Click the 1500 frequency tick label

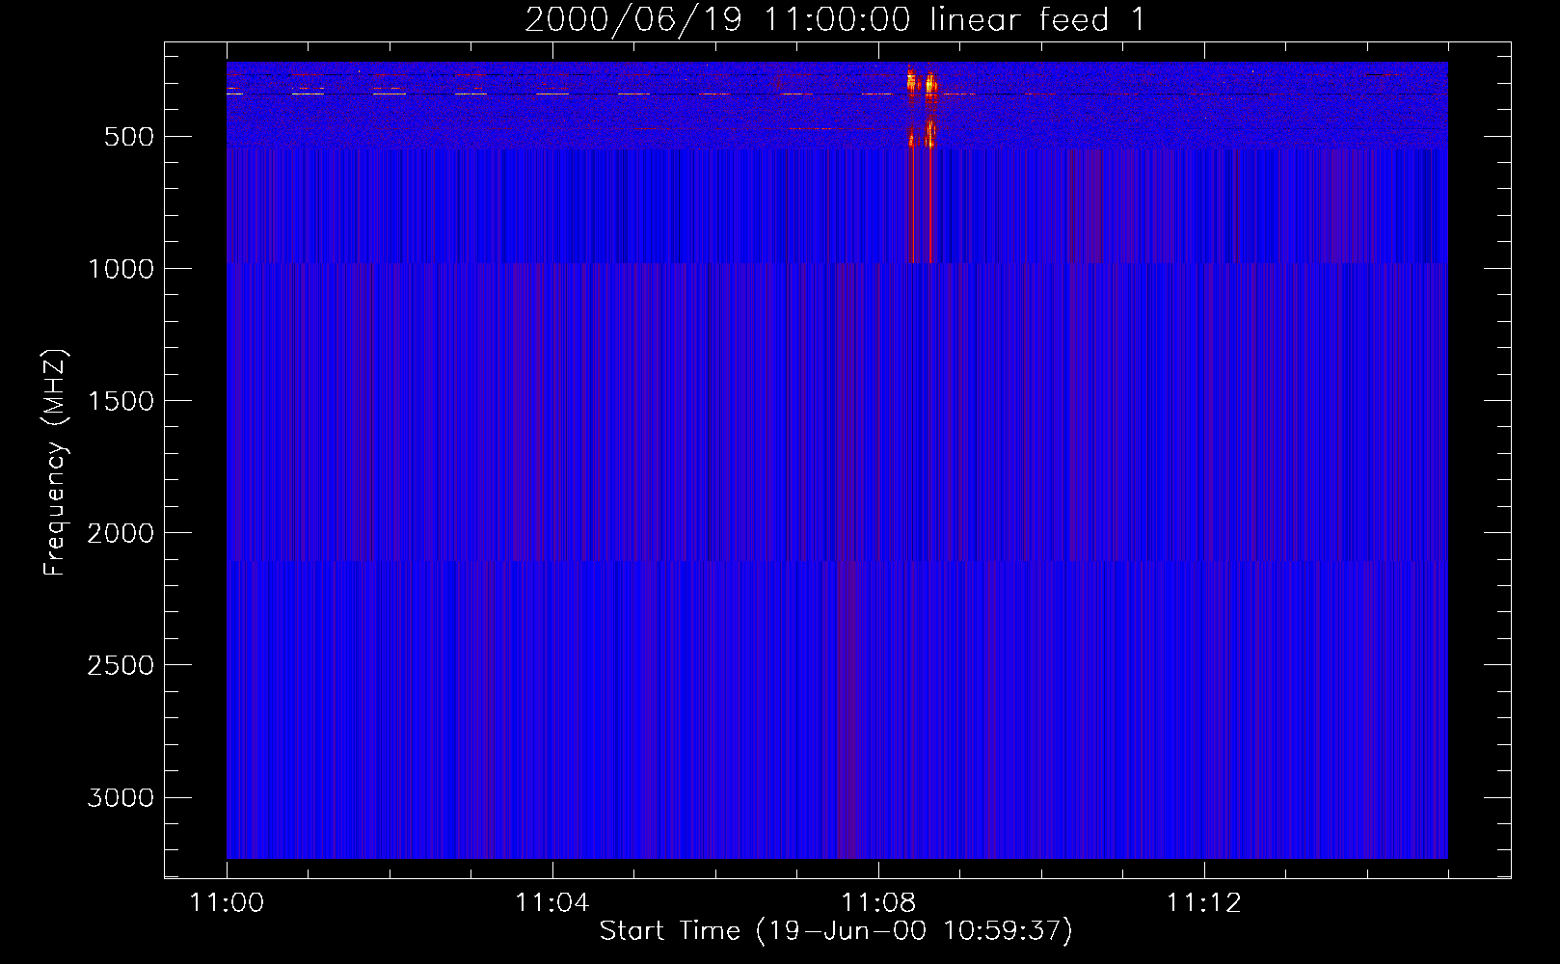121,401
